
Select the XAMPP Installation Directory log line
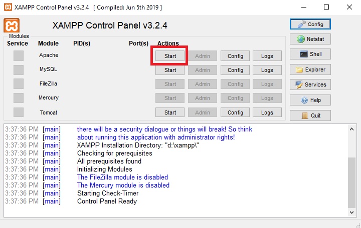click(x=138, y=145)
